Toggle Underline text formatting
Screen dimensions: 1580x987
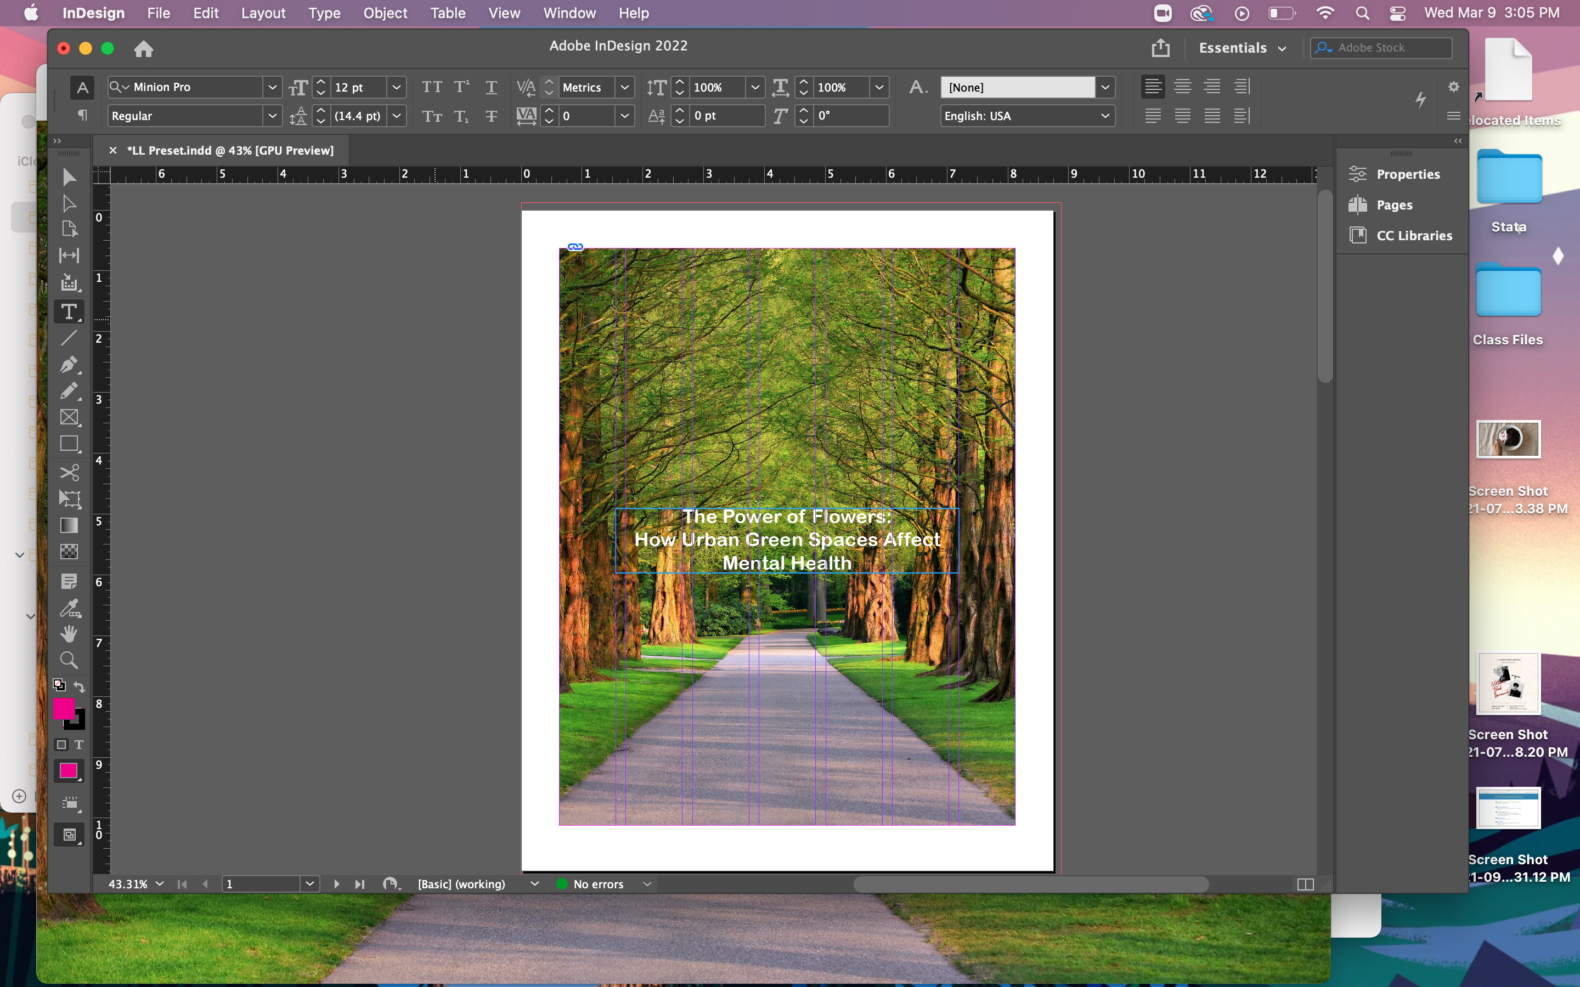[x=491, y=87]
